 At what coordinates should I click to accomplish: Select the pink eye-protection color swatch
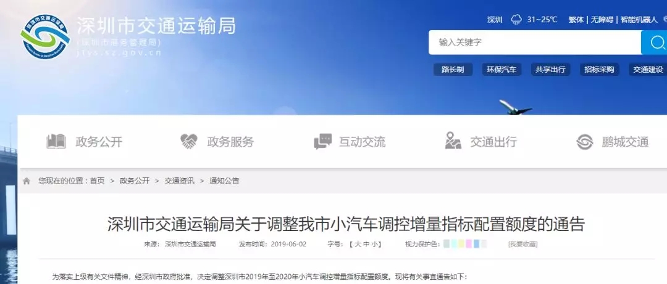click(x=469, y=244)
